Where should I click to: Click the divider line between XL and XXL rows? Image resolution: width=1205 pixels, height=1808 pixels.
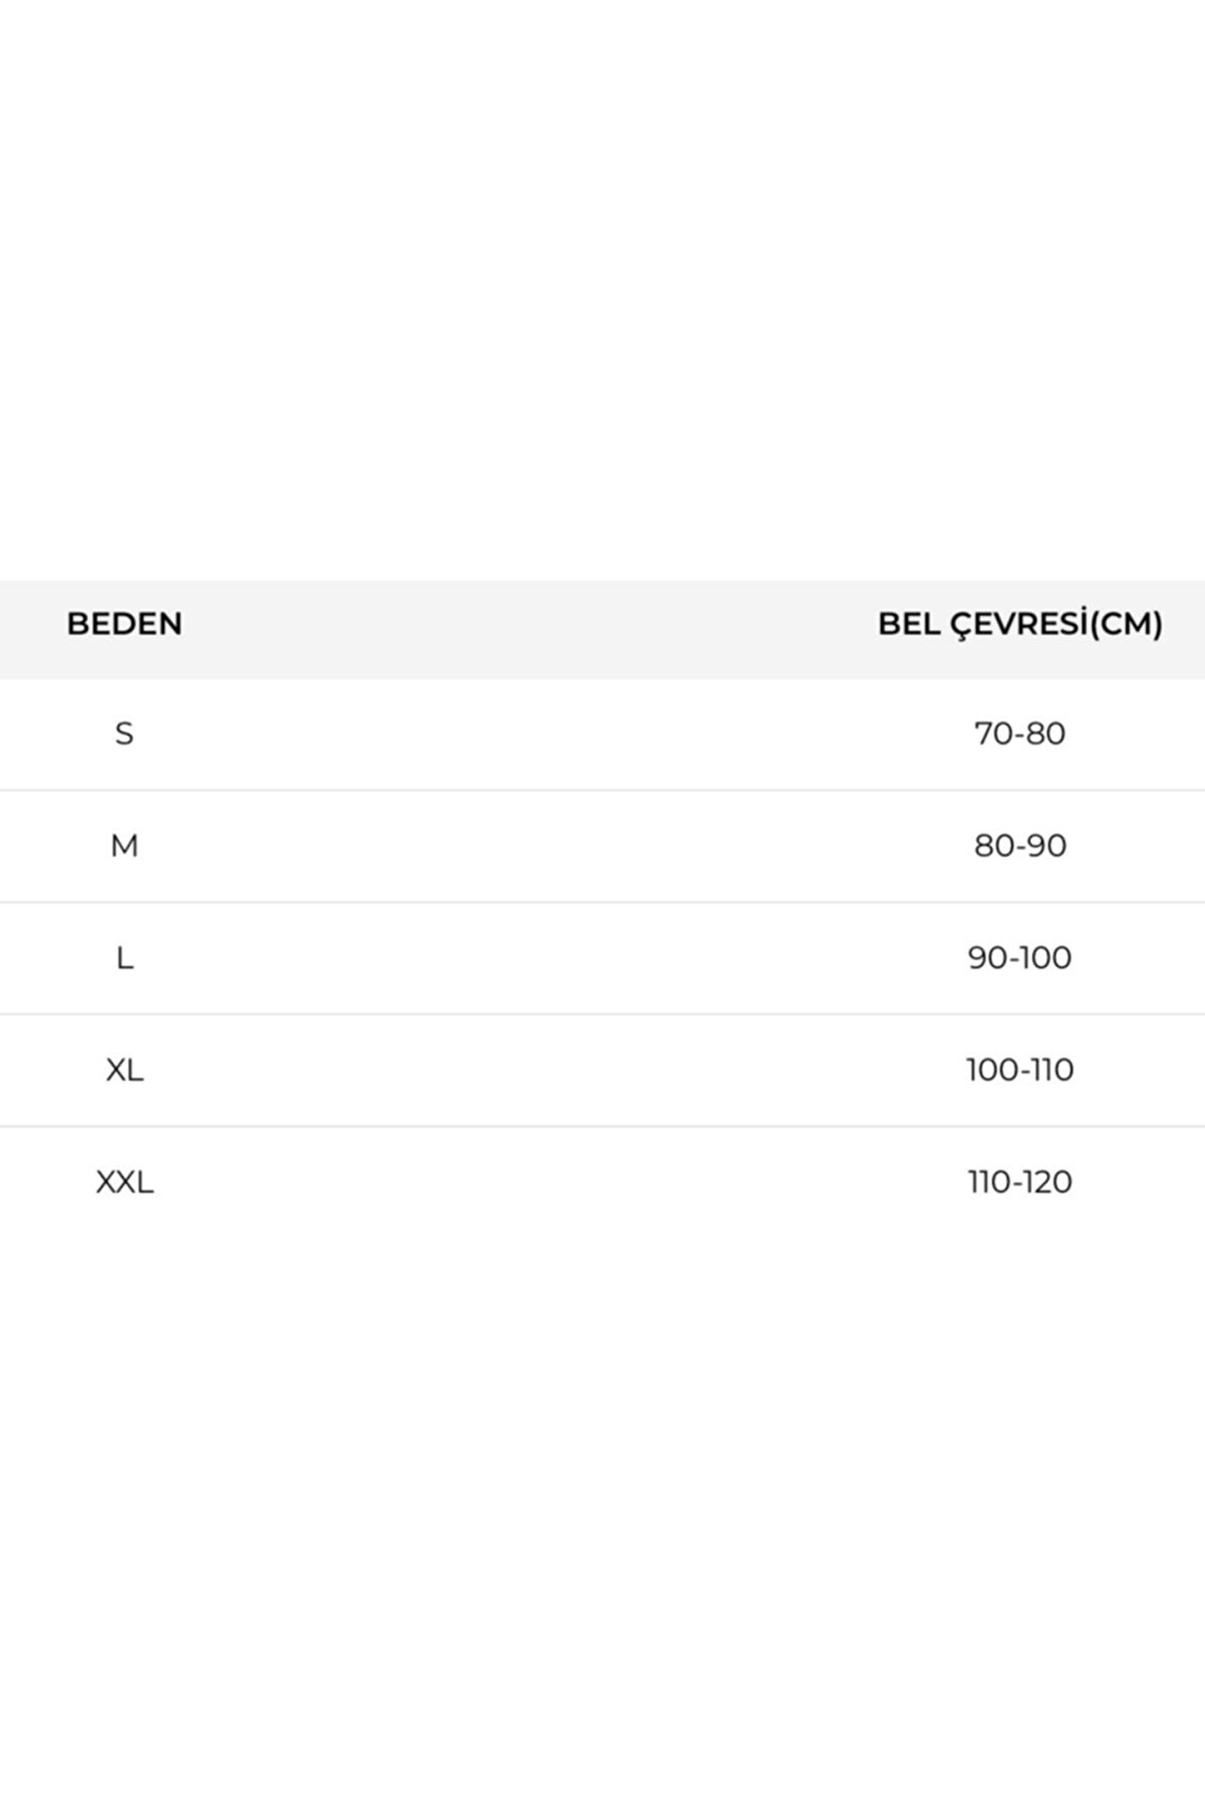pos(602,1127)
